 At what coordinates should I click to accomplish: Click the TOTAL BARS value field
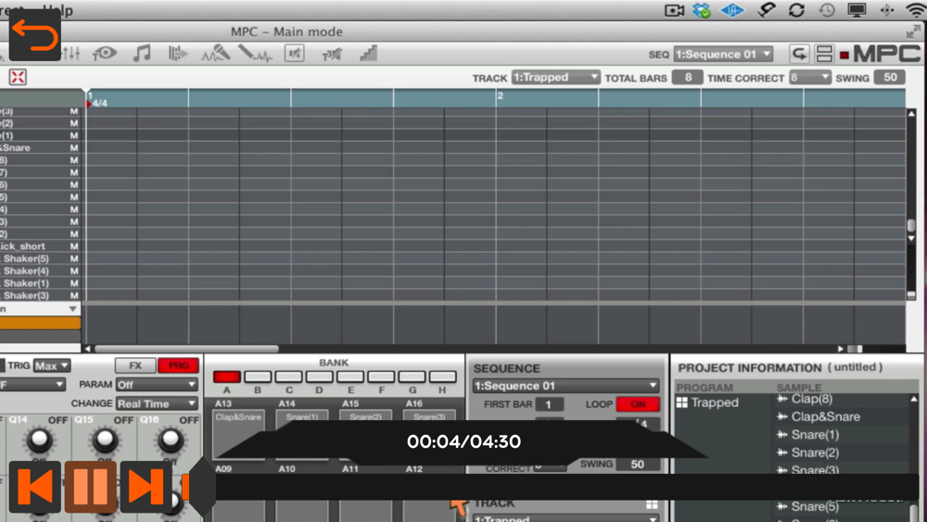pos(688,78)
